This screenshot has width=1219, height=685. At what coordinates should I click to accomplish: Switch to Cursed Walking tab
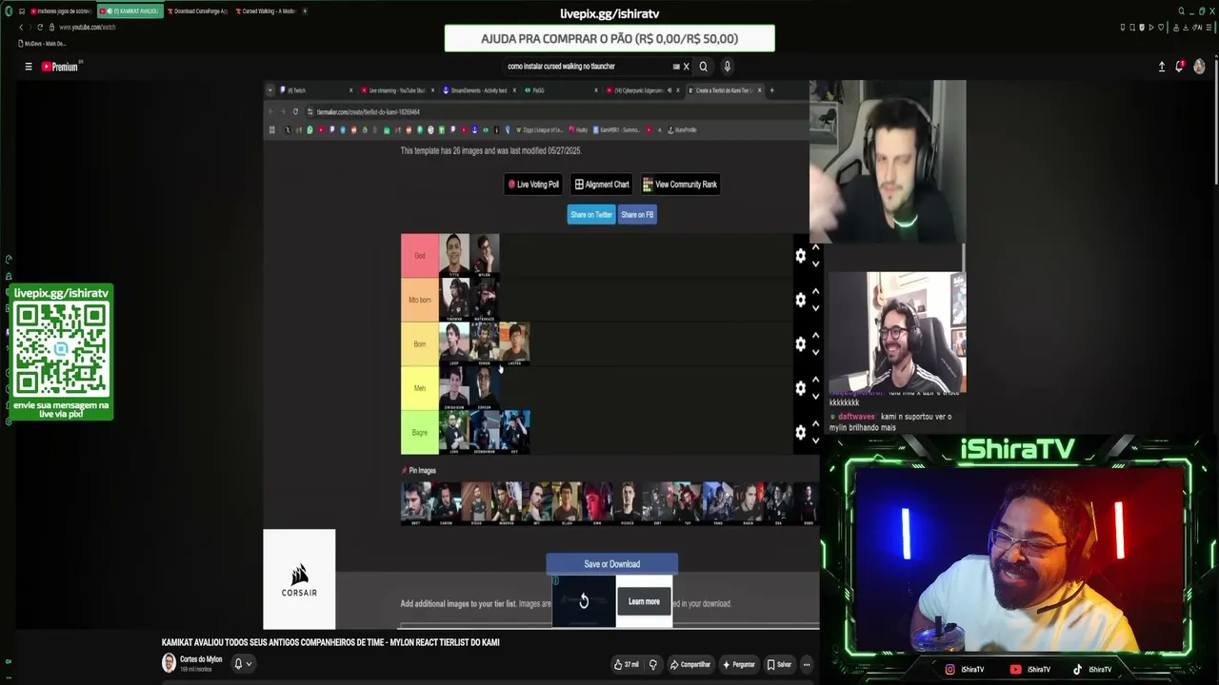tap(266, 11)
